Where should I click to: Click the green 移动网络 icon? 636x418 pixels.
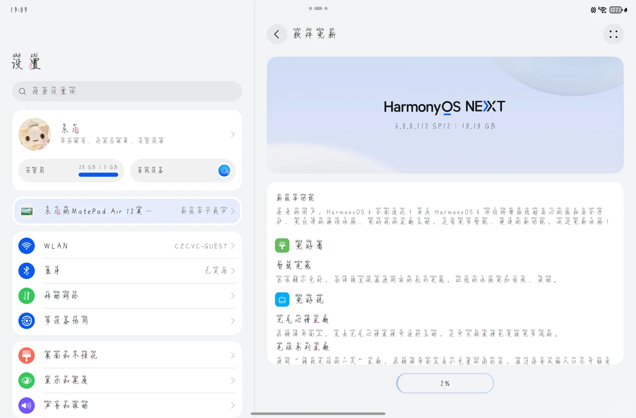[27, 296]
